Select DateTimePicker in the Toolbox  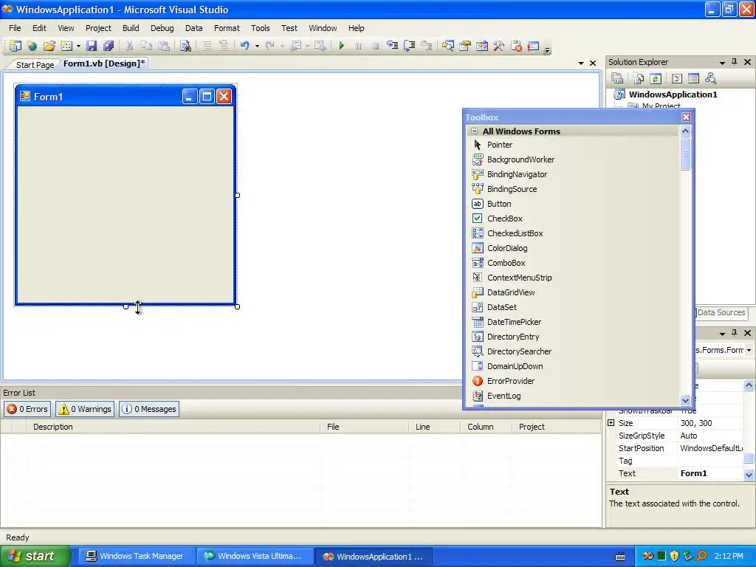[573, 322]
